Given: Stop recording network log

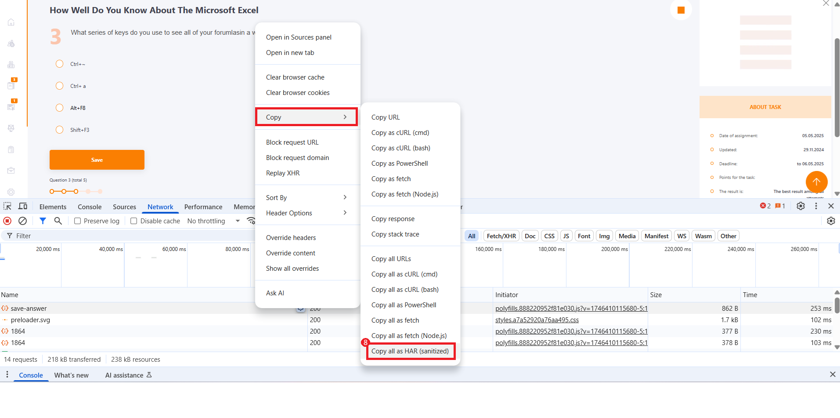Looking at the screenshot, I should click(7, 221).
